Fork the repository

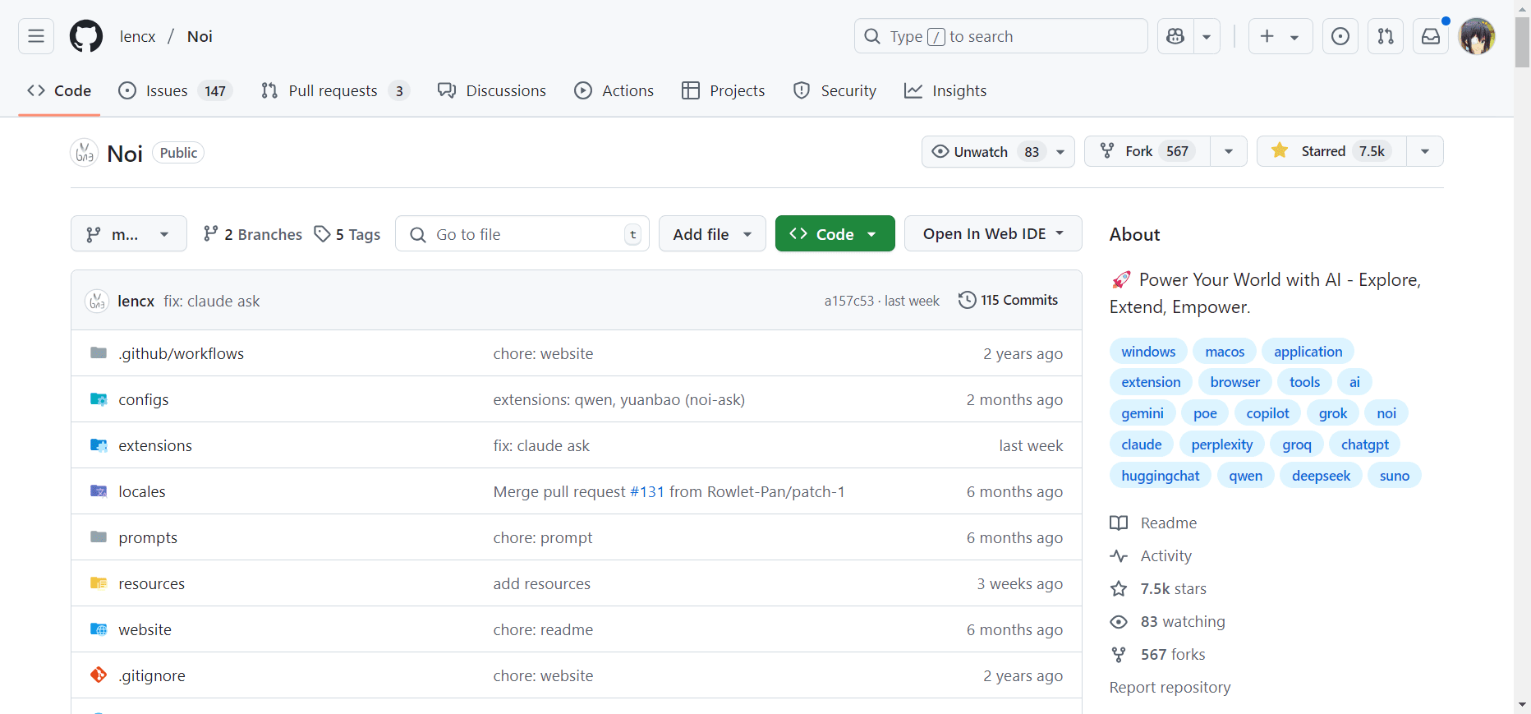pyautogui.click(x=1147, y=151)
